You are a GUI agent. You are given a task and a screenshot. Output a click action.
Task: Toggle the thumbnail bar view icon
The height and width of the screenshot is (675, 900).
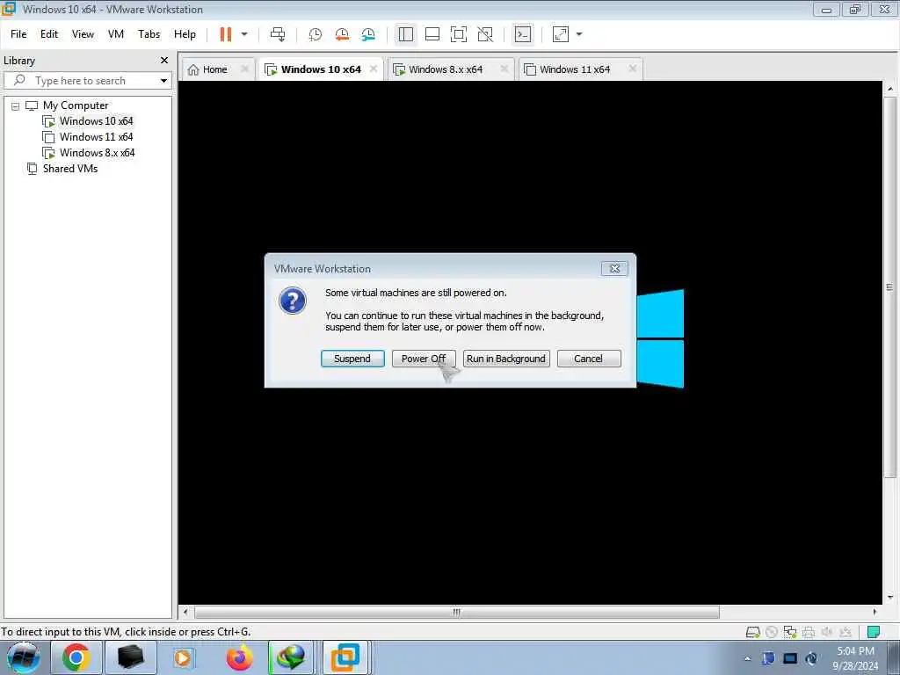432,34
